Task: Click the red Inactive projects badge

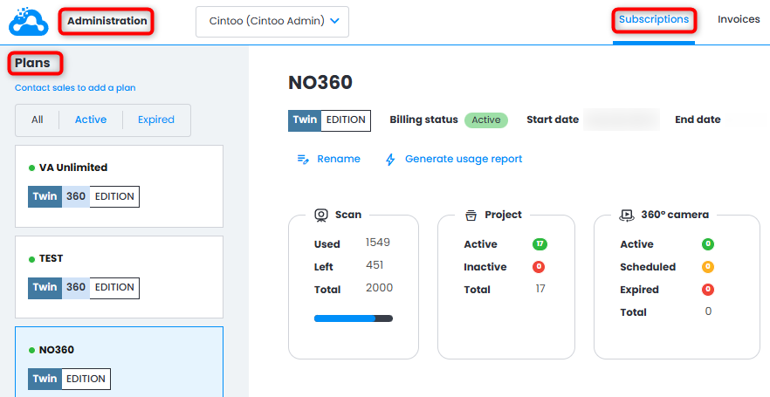Action: point(539,267)
